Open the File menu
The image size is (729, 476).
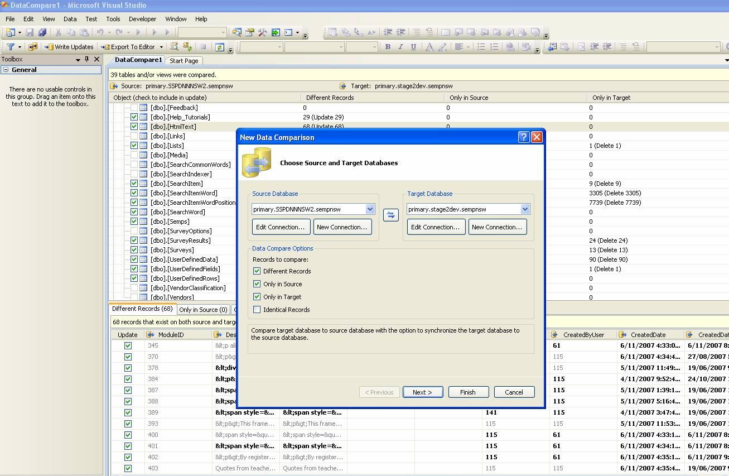(10, 19)
